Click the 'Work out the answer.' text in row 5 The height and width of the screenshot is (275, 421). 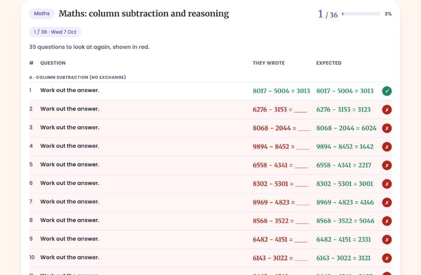pos(70,165)
